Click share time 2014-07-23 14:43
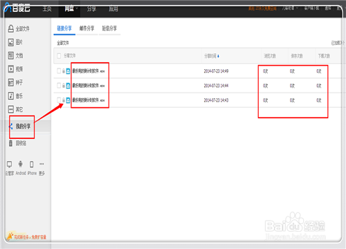The image size is (346, 249). [216, 100]
